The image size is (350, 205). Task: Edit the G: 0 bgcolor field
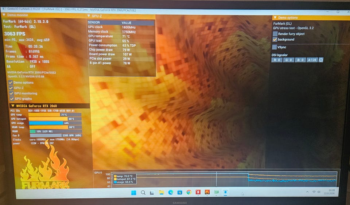point(288,60)
